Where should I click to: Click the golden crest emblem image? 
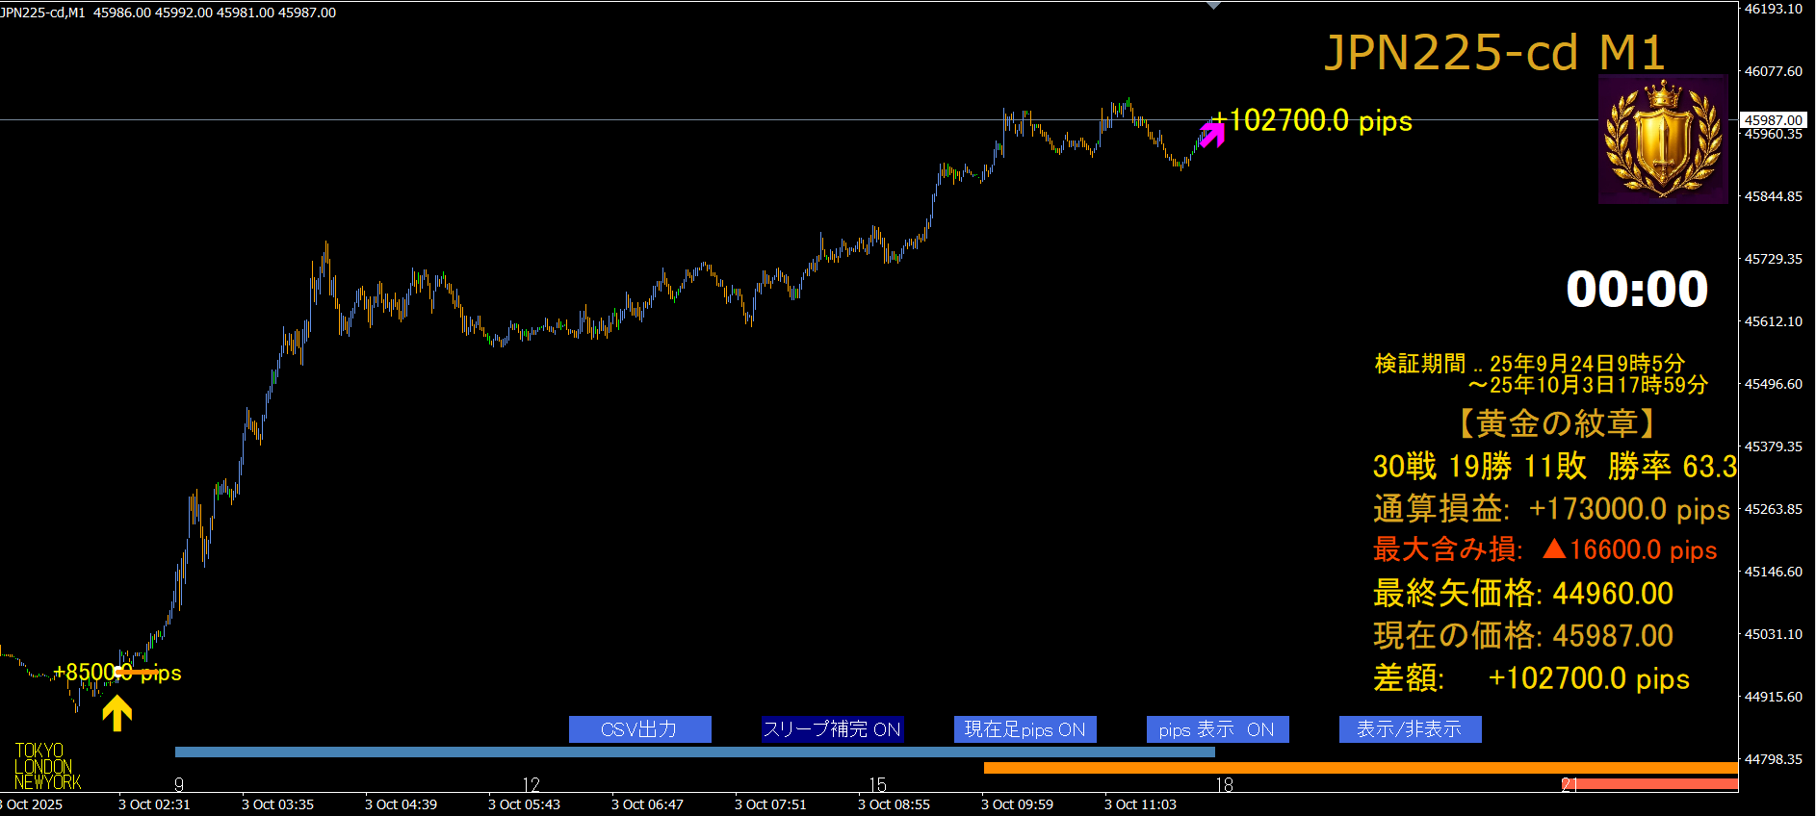tap(1663, 139)
